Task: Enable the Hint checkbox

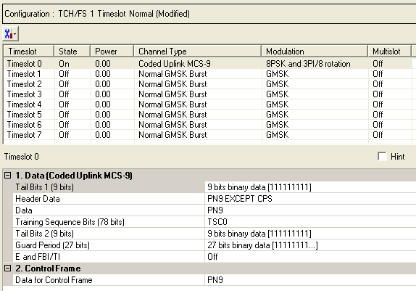Action: point(382,157)
